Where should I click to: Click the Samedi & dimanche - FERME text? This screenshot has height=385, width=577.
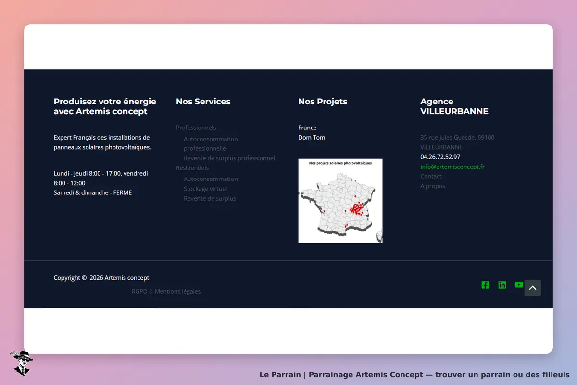(93, 192)
